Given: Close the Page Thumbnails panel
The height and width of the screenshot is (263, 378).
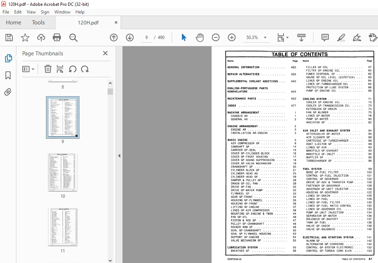Looking at the screenshot, I should tap(105, 53).
